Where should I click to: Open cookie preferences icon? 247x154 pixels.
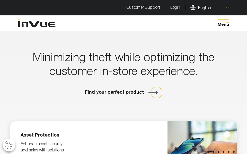pos(9,145)
